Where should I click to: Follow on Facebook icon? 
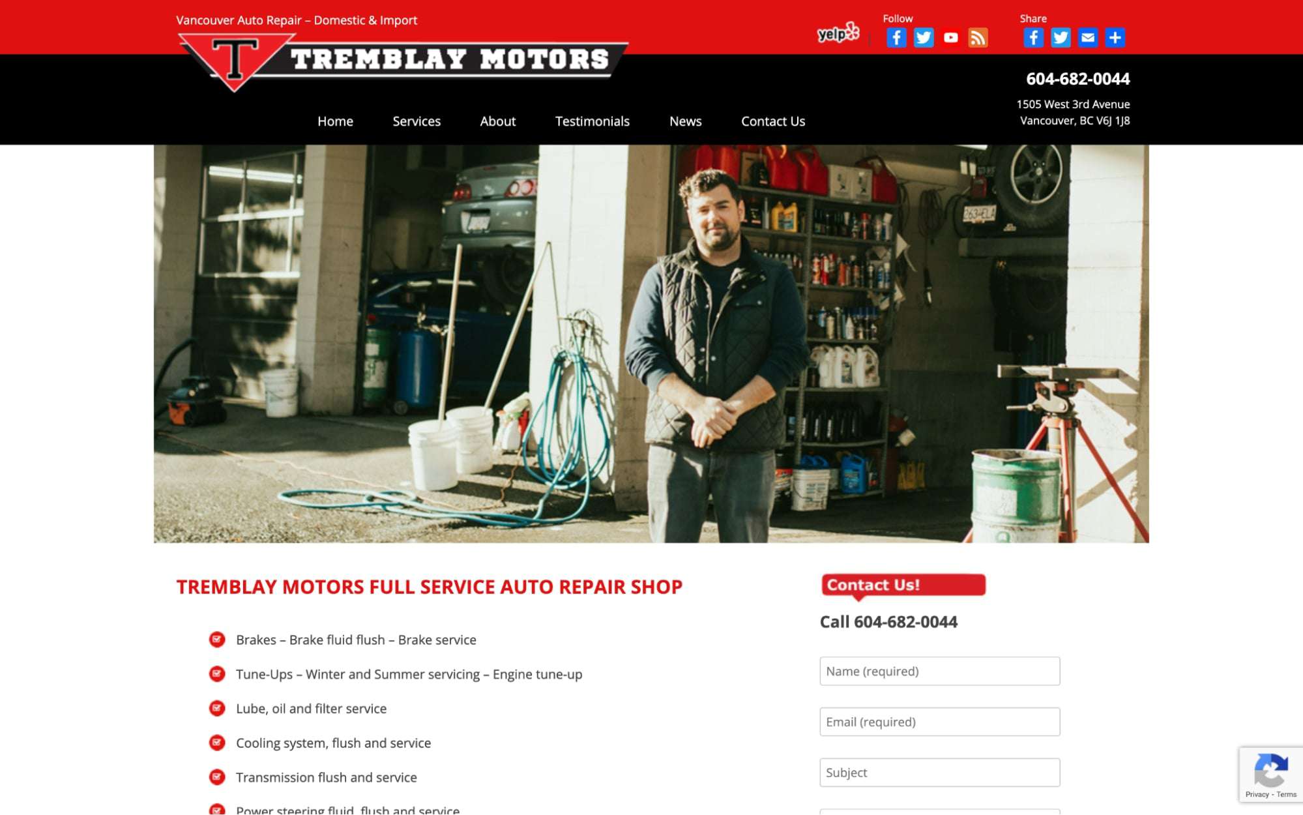896,38
